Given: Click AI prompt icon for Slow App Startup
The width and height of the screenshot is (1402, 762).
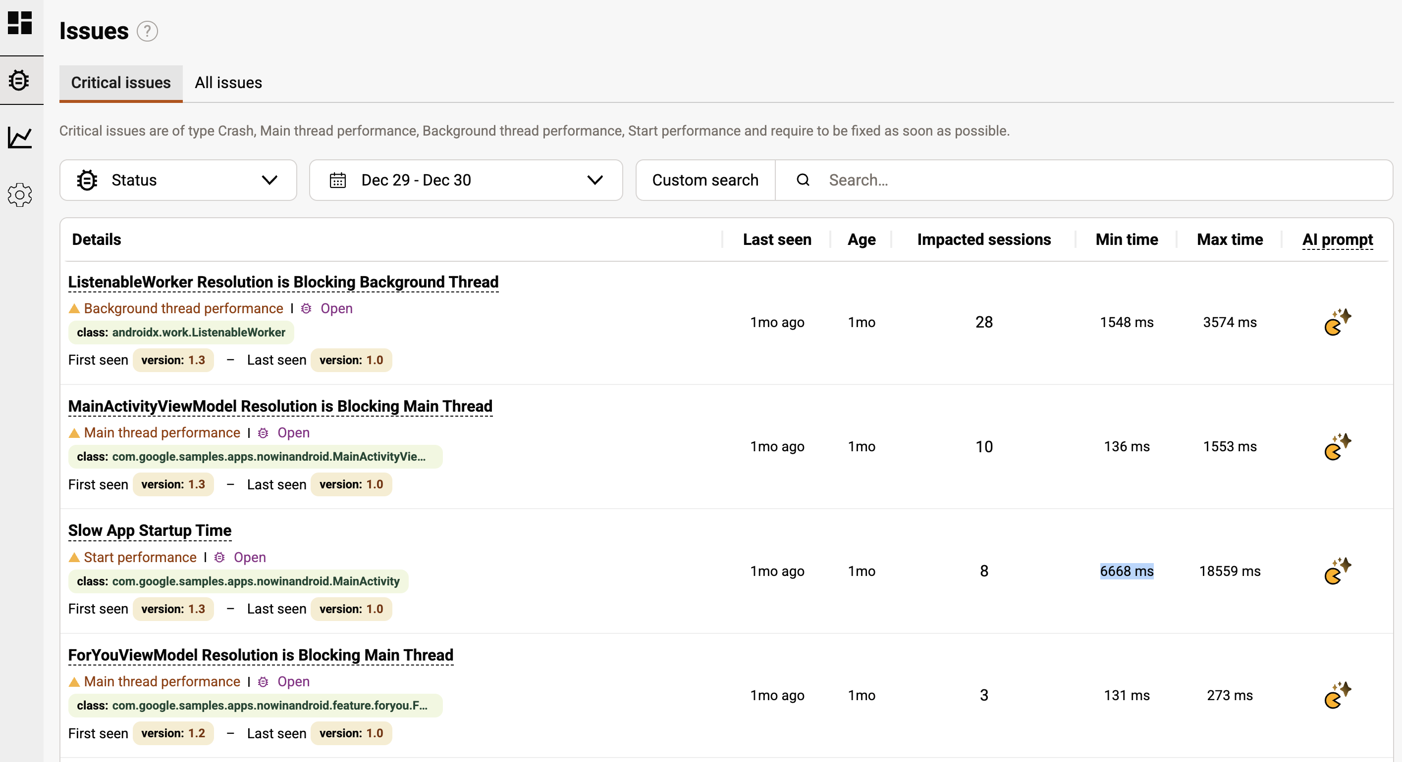Looking at the screenshot, I should pyautogui.click(x=1337, y=571).
